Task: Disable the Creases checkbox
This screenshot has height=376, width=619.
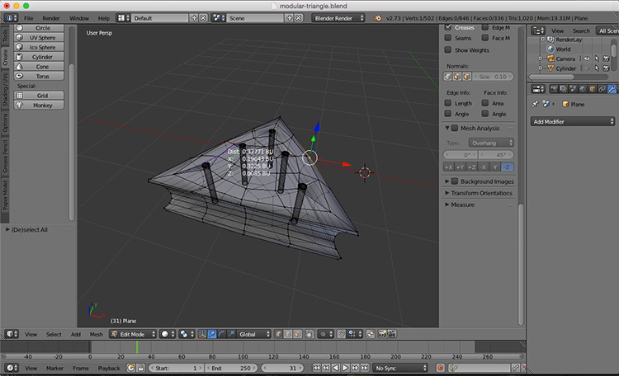Action: pyautogui.click(x=448, y=27)
